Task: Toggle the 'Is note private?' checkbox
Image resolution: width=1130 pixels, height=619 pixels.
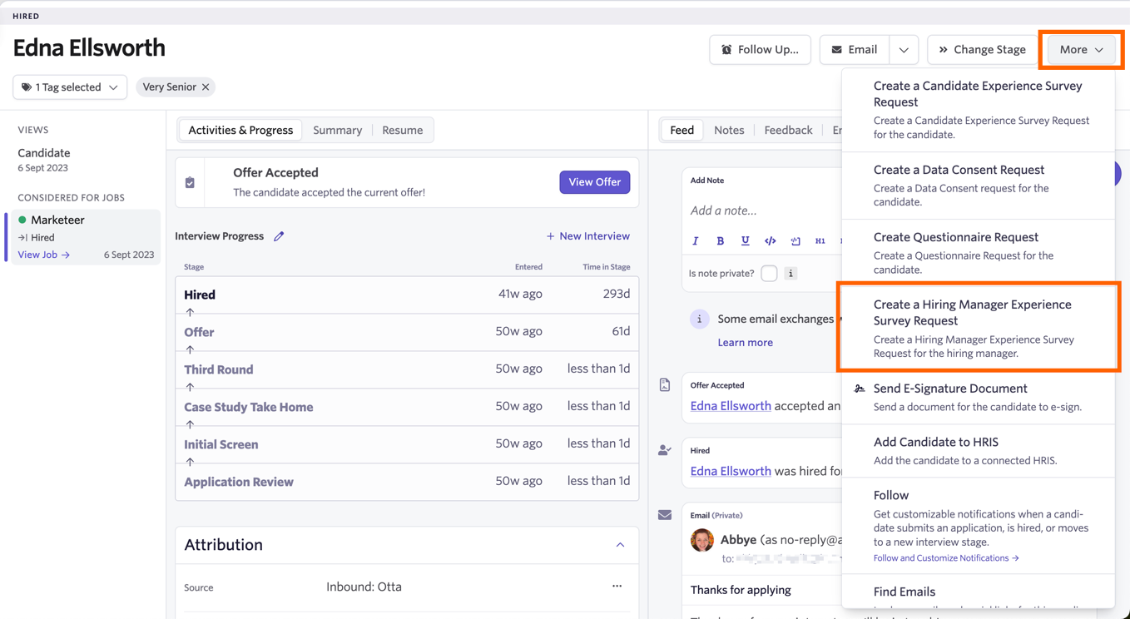Action: 769,273
